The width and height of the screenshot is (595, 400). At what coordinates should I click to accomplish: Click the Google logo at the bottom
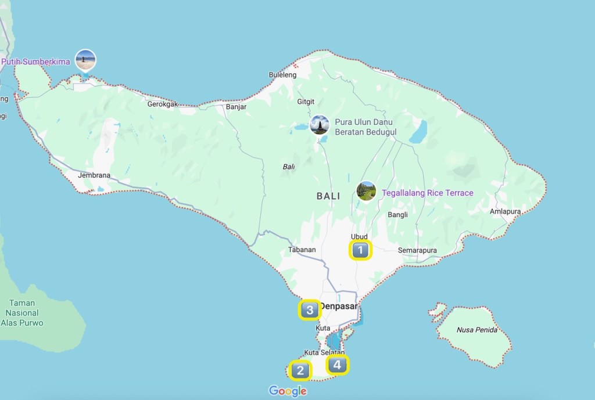[x=288, y=391]
